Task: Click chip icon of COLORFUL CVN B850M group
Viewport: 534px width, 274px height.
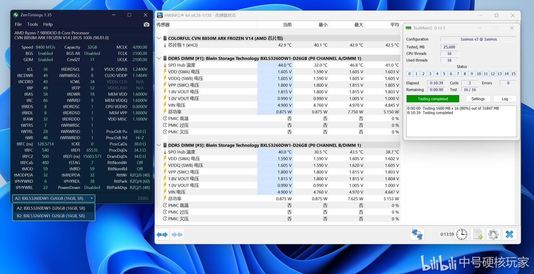Action: click(165, 39)
